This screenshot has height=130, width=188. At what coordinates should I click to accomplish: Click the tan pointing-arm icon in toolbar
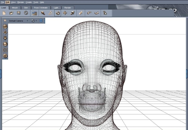coord(81,13)
